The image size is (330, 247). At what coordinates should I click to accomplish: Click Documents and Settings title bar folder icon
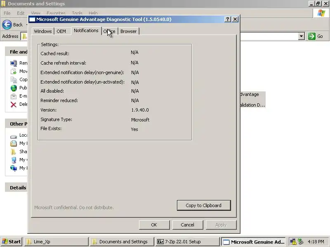tap(3, 4)
